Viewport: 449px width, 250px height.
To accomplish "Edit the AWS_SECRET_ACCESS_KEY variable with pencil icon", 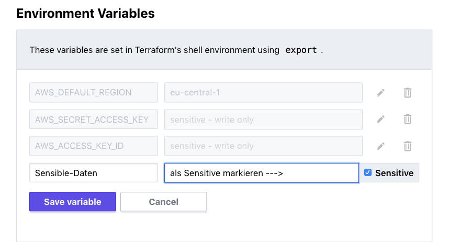I will tap(380, 119).
